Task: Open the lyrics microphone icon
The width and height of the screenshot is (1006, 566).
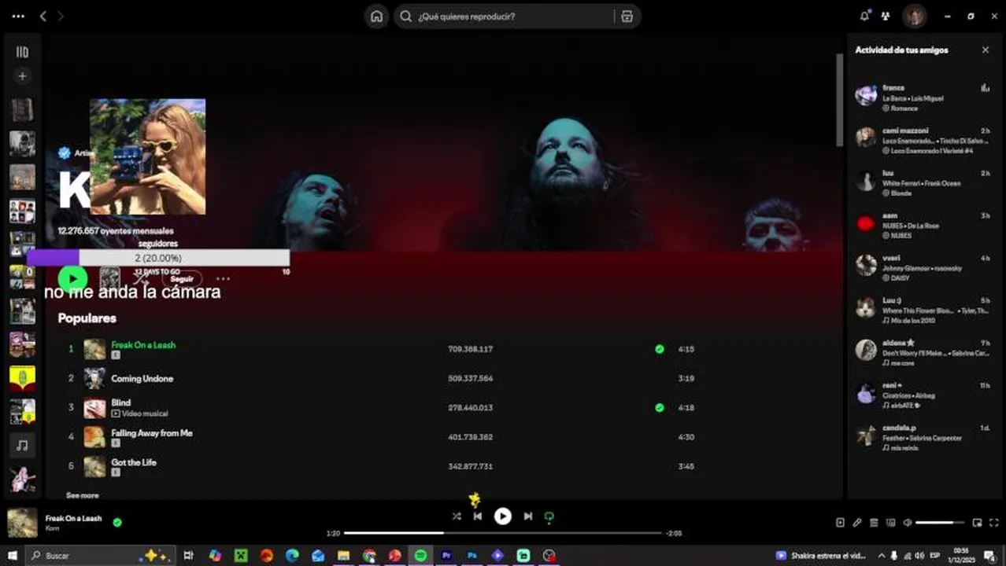Action: pyautogui.click(x=857, y=523)
